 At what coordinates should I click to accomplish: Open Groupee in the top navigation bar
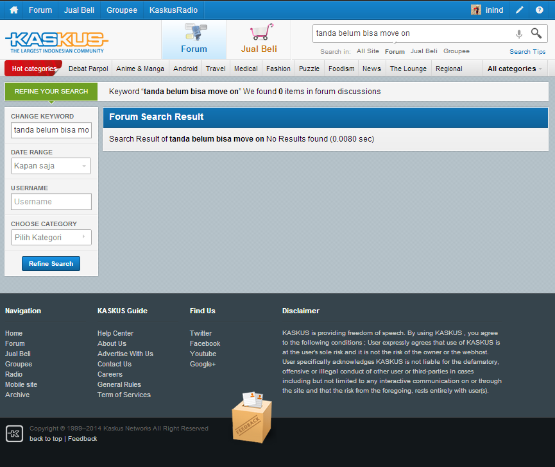pyautogui.click(x=122, y=10)
